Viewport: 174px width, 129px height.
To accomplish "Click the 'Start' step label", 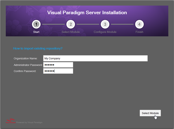I will click(x=36, y=32).
